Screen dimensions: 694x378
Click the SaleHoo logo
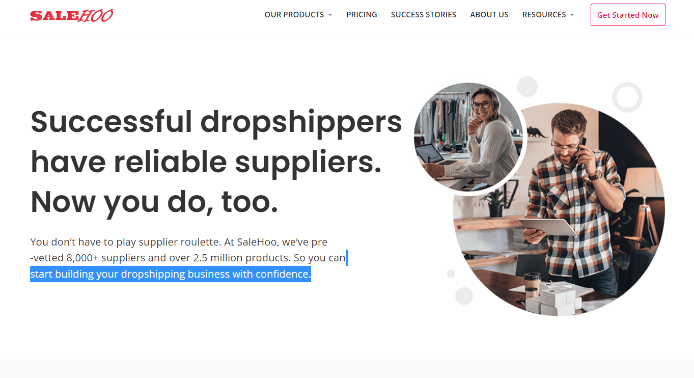click(72, 15)
